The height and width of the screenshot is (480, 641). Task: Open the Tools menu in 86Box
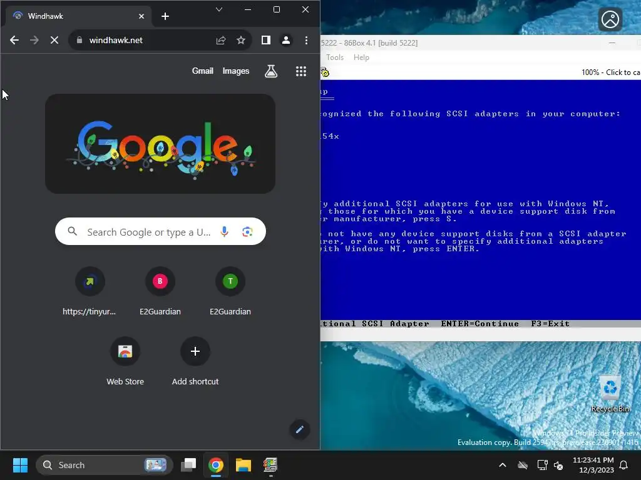tap(335, 57)
